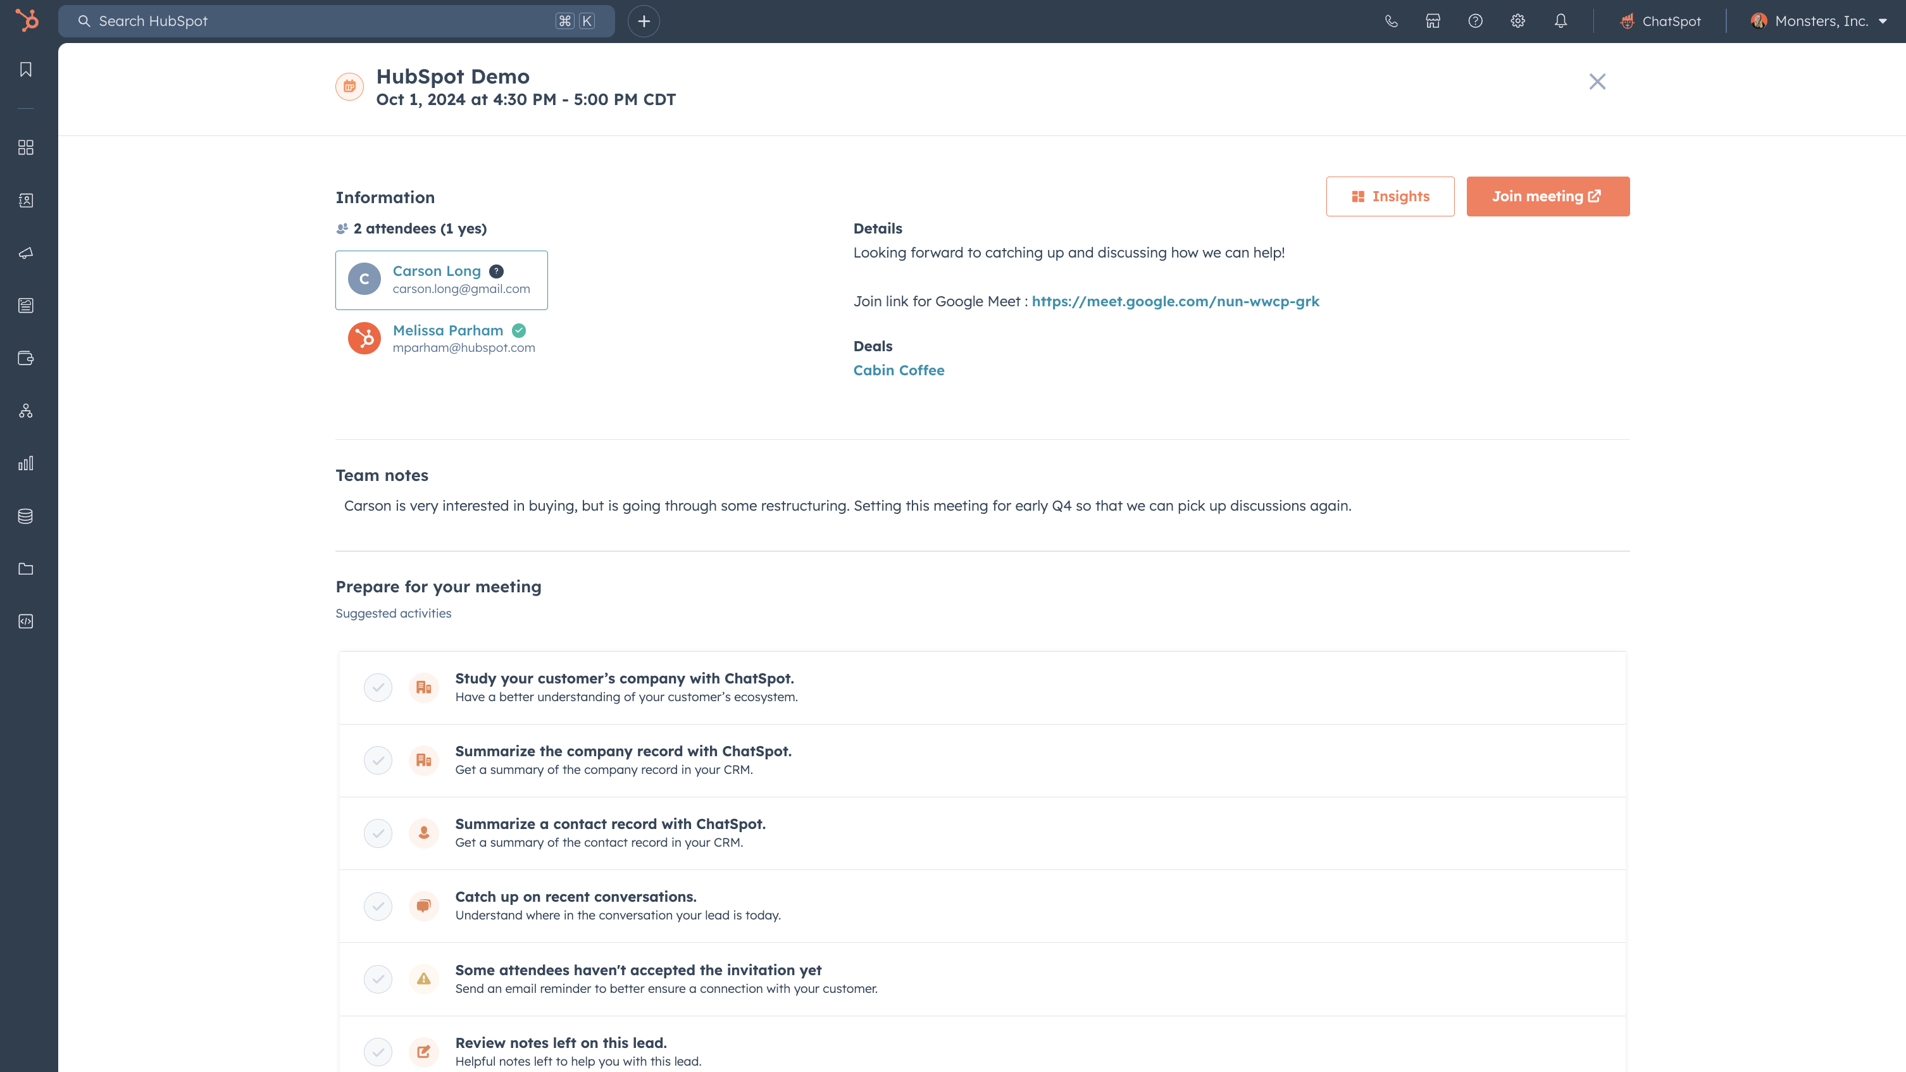The width and height of the screenshot is (1906, 1072).
Task: Check off Summarize the company record activity
Action: point(378,761)
